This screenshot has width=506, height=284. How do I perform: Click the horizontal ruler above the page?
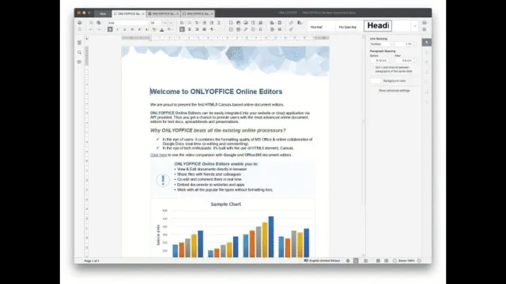tap(225, 38)
